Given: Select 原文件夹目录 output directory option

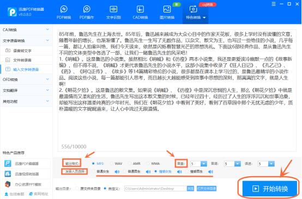Looking at the screenshot, I should (x=77, y=189).
